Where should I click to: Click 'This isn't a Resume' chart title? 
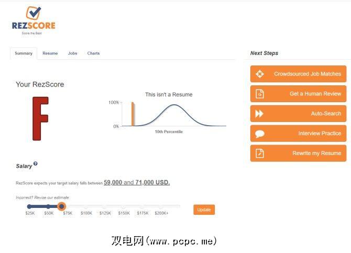[169, 94]
